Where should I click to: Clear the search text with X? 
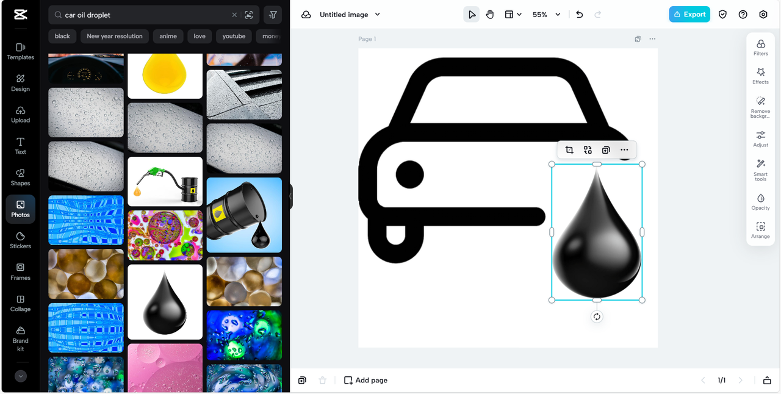234,15
